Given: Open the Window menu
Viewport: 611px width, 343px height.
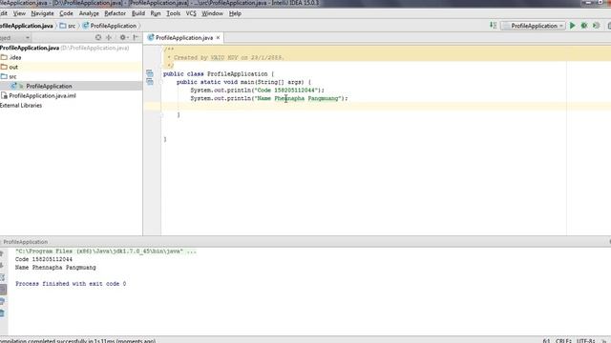Looking at the screenshot, I should point(212,13).
